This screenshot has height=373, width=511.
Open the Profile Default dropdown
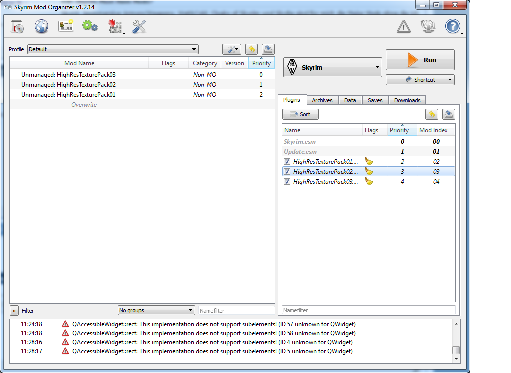[x=113, y=49]
